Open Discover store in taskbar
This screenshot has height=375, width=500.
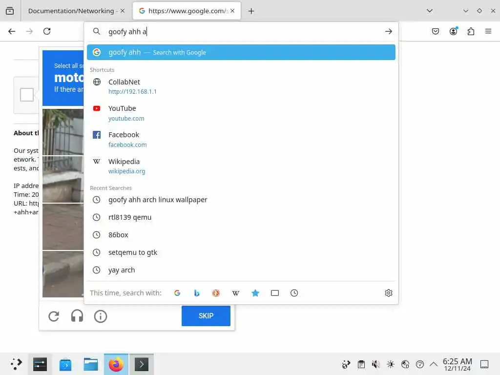(x=65, y=364)
